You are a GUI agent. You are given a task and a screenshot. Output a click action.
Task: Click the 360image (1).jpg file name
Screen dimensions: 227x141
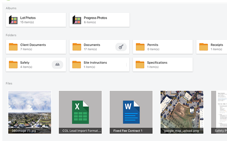pyautogui.click(x=24, y=131)
